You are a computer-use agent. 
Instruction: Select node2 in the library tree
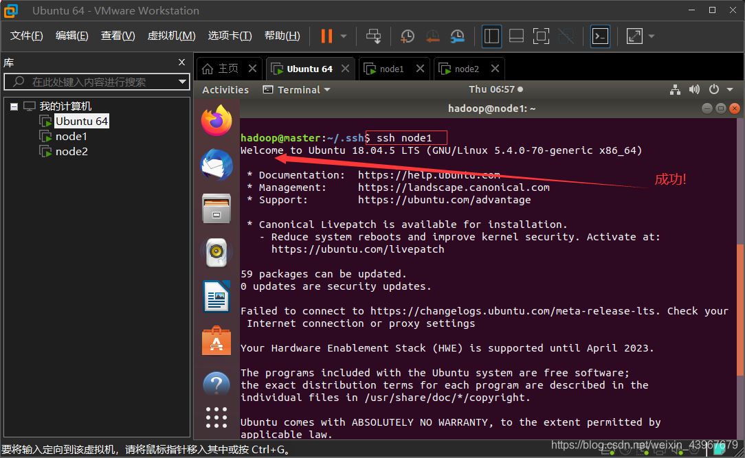click(x=71, y=151)
